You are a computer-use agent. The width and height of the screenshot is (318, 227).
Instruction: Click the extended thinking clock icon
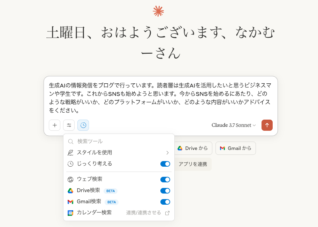tap(83, 125)
